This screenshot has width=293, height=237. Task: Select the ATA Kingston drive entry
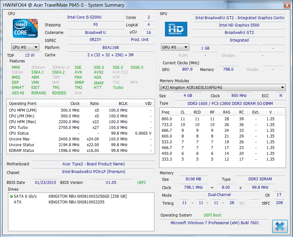pyautogui.click(x=76, y=202)
